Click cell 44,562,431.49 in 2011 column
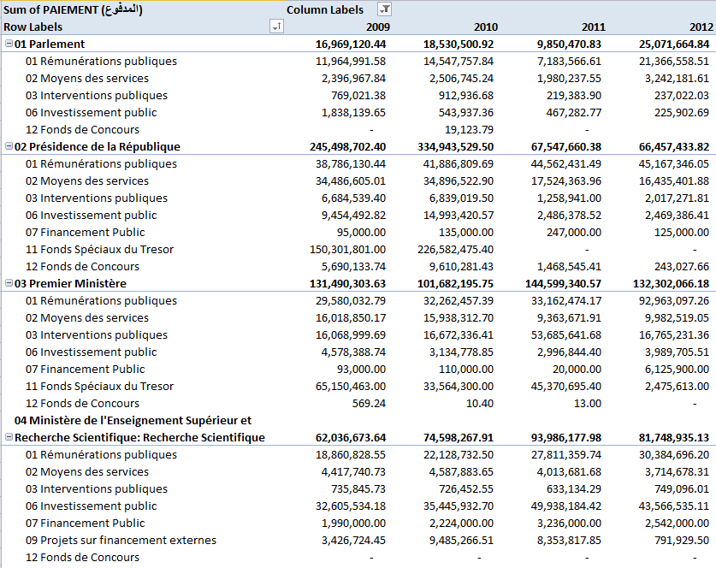This screenshot has width=716, height=568. click(566, 164)
